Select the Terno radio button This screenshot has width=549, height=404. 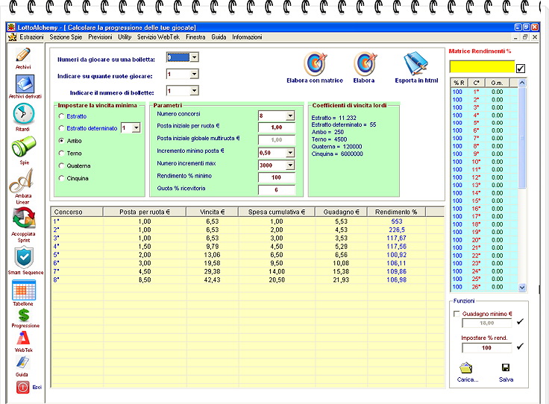(x=62, y=154)
